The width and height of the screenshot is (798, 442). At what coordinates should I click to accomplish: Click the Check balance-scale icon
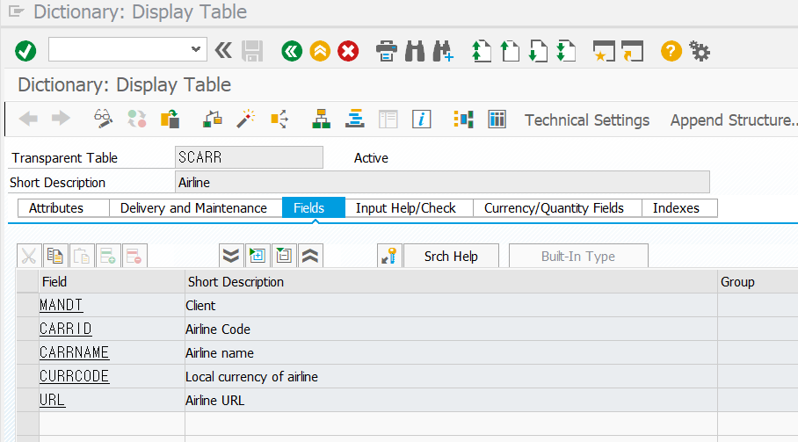212,119
